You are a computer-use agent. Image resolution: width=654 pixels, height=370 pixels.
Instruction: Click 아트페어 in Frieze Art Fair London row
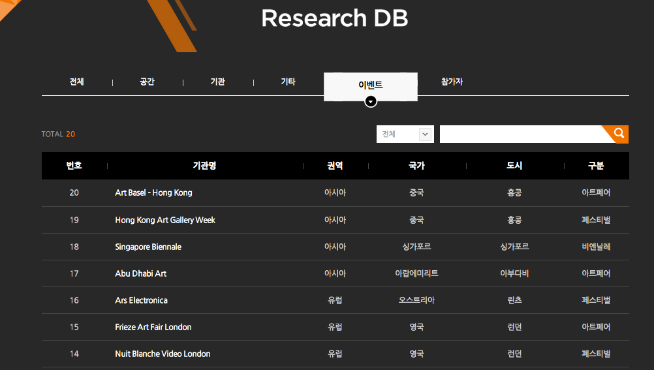(x=596, y=327)
